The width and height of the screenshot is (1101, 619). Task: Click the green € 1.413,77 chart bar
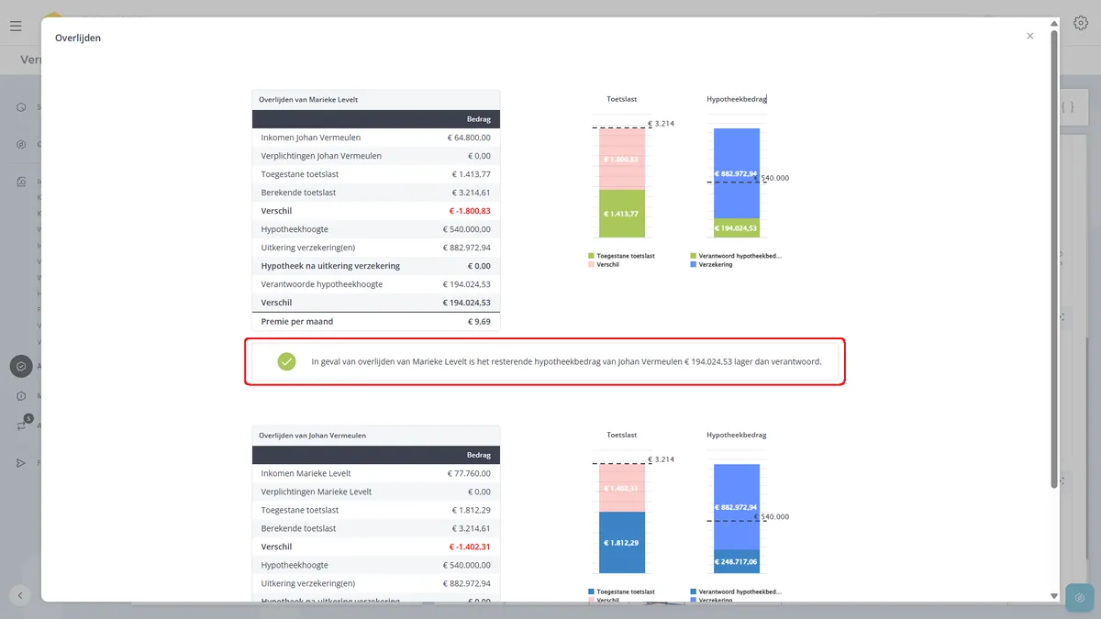622,214
